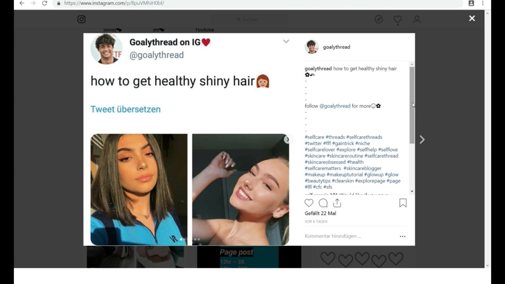Click the 'Kommentar hinzufügen' comment field
This screenshot has width=505, height=284.
pyautogui.click(x=349, y=236)
